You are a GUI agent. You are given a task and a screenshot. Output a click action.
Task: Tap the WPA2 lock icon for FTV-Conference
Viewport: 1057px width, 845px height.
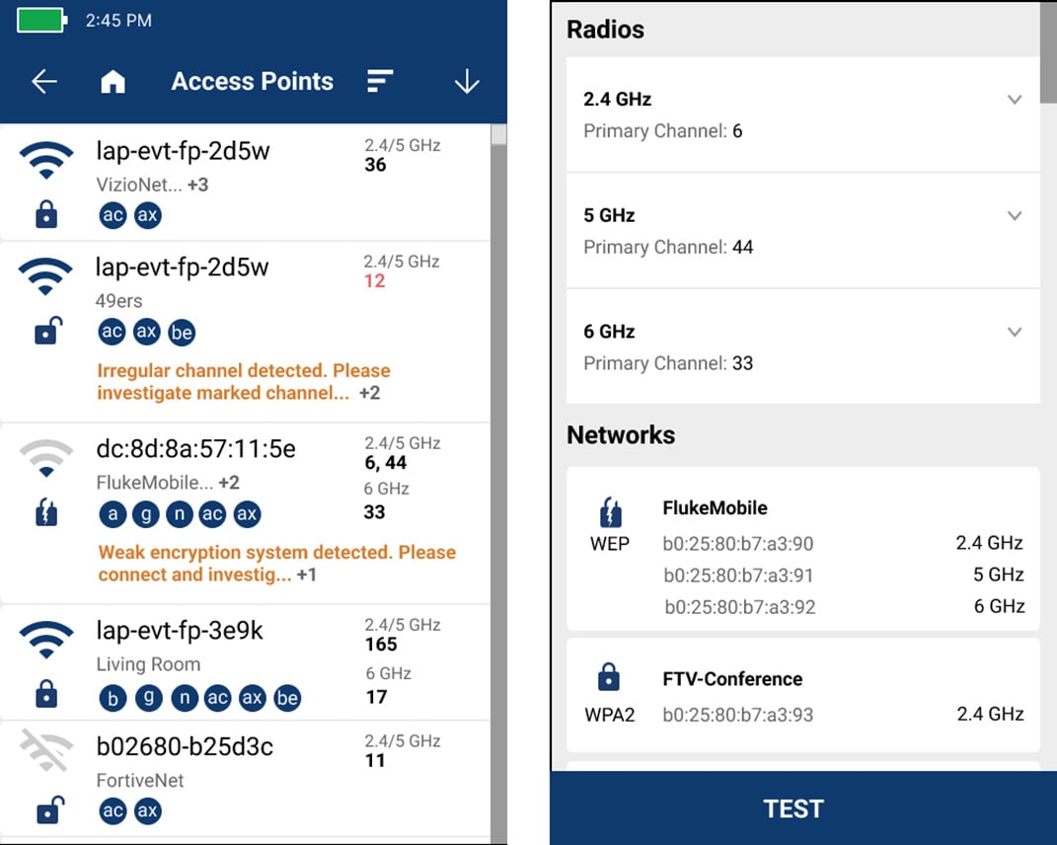(x=611, y=677)
